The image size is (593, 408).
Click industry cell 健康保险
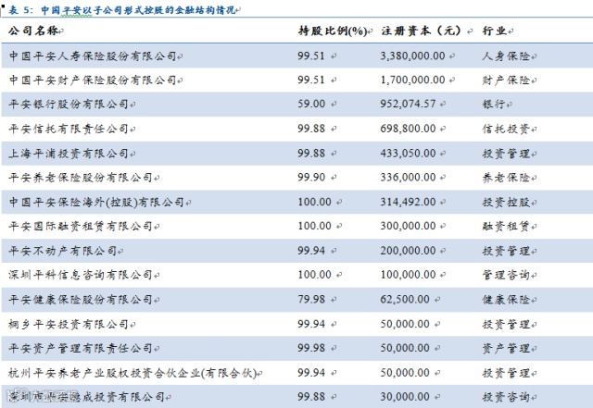tap(506, 299)
